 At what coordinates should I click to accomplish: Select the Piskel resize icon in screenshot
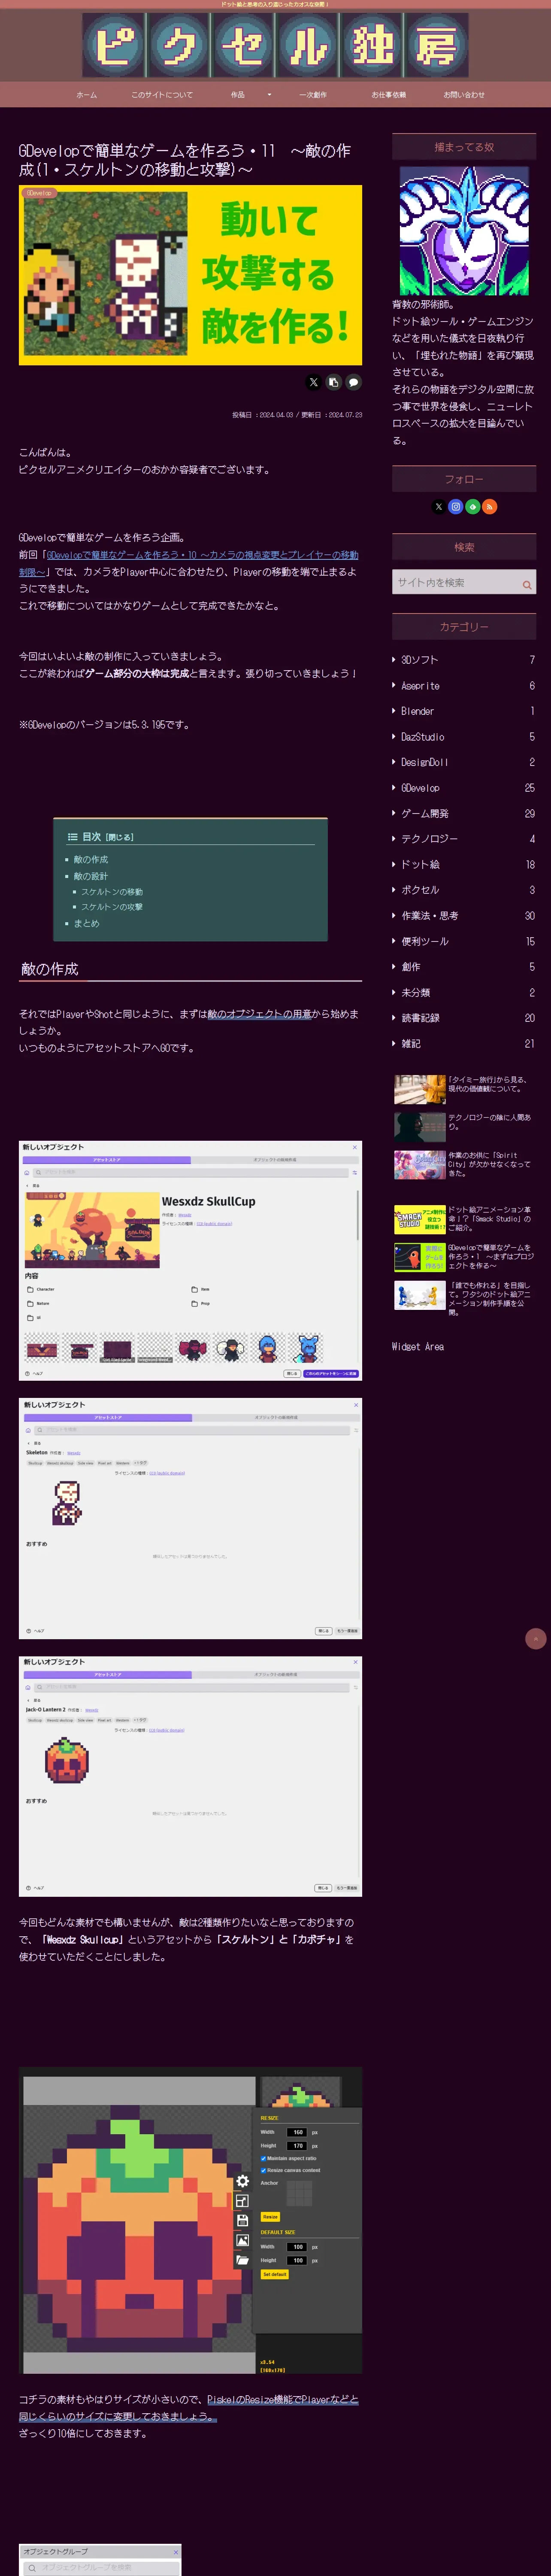(242, 2201)
